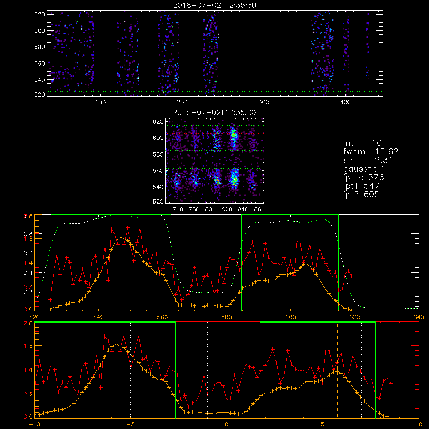Click the 'ipt1 547' value
The image size is (429, 429).
361,186
